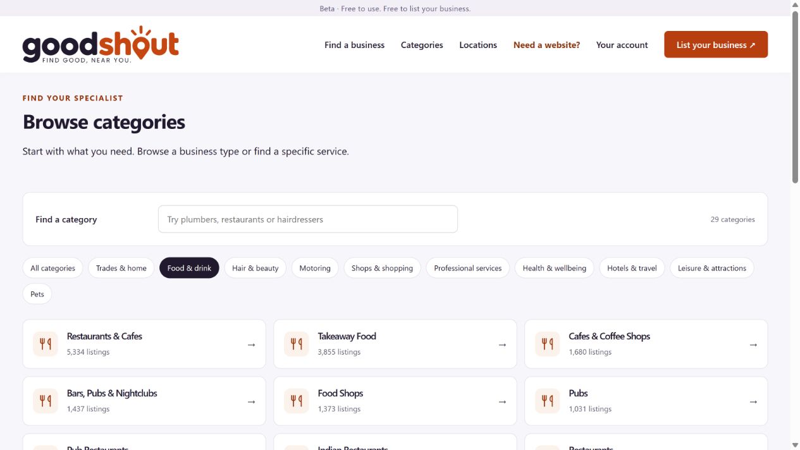Click the arrow on Restaurants & Cafes card
This screenshot has width=800, height=450.
coord(251,344)
